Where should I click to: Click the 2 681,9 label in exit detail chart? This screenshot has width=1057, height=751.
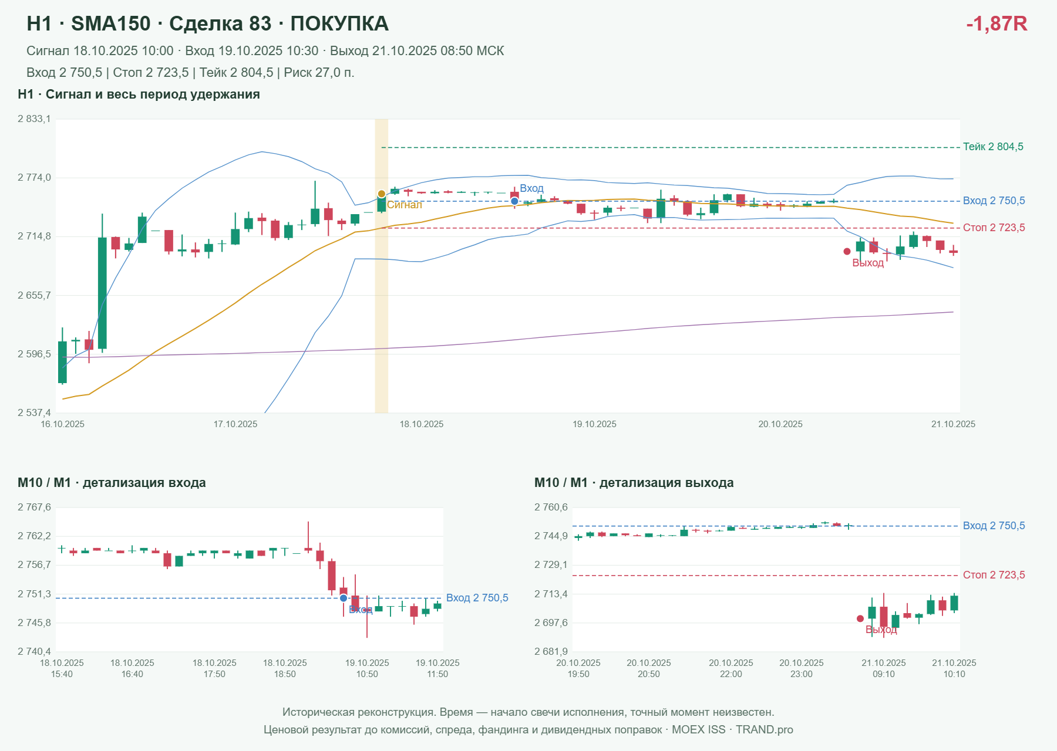coord(551,652)
